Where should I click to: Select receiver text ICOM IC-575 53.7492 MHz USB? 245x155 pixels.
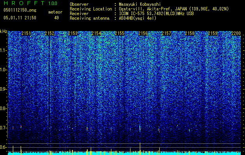pos(156,14)
